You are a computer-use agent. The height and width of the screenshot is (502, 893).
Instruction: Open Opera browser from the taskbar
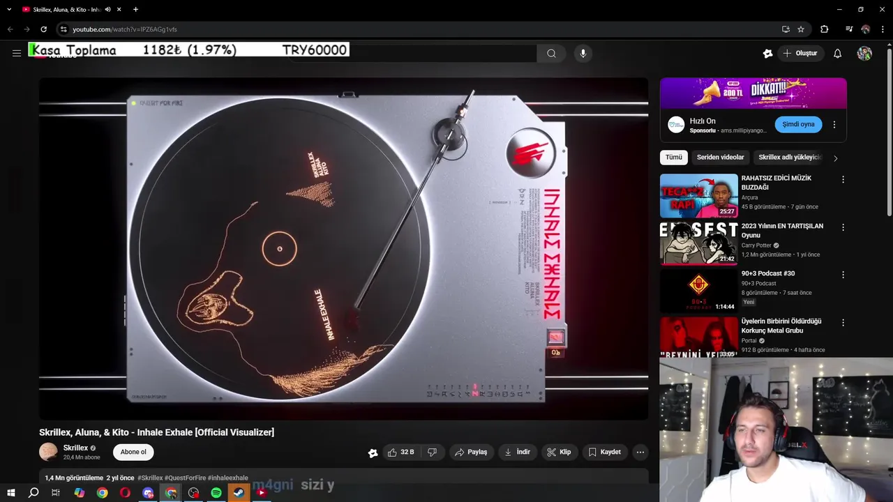pyautogui.click(x=125, y=493)
